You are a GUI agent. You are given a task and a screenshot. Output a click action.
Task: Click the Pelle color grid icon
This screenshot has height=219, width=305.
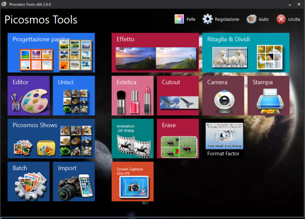coord(179,19)
